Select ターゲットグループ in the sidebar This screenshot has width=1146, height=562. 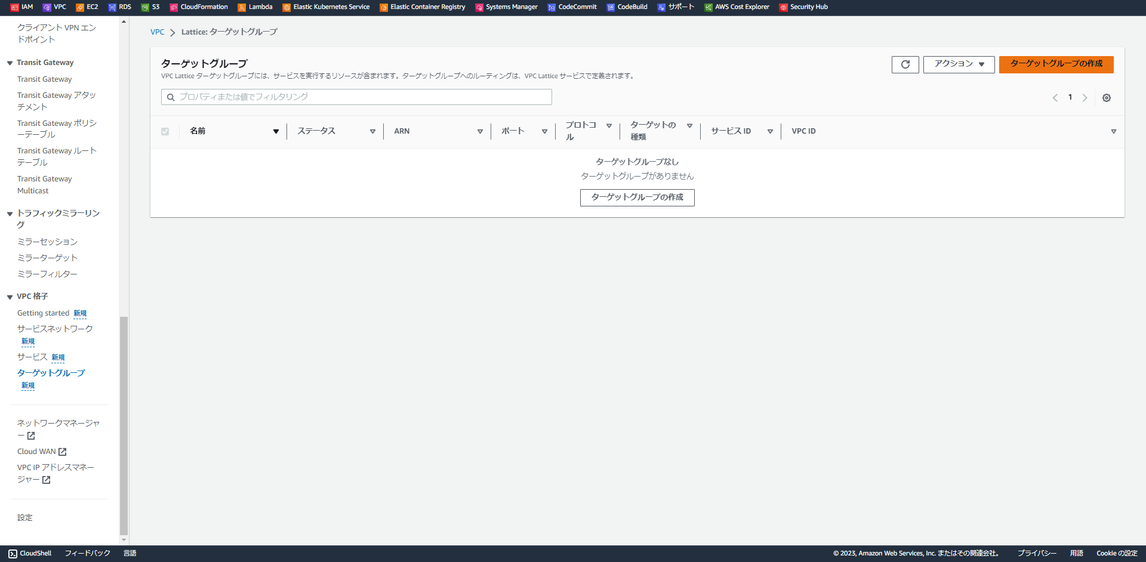pyautogui.click(x=51, y=373)
